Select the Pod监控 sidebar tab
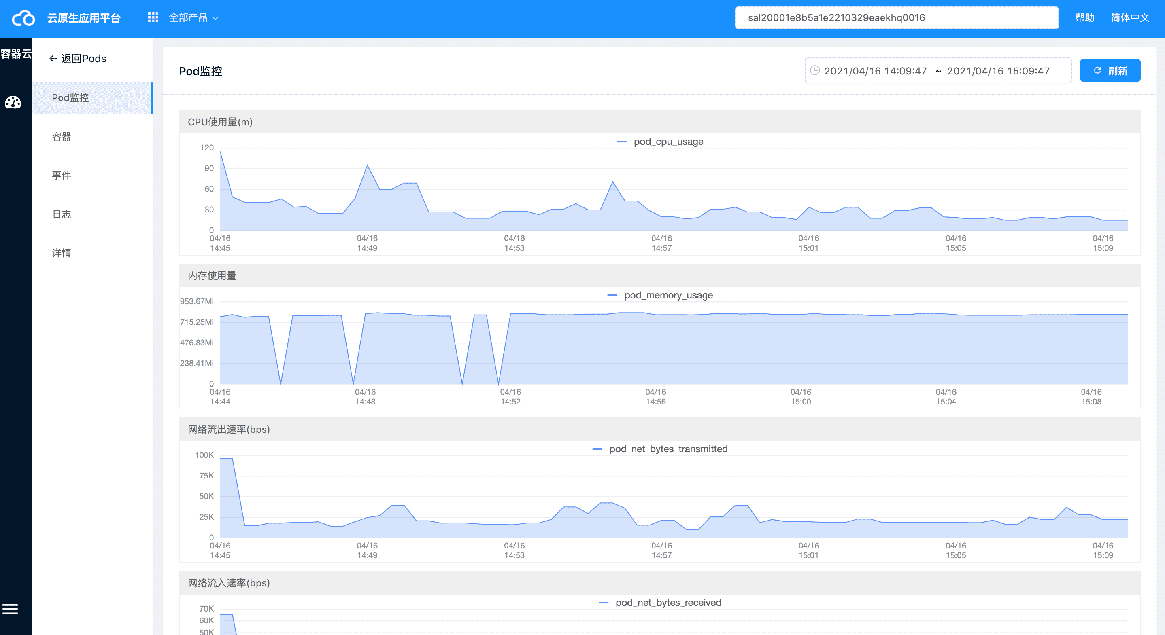The height and width of the screenshot is (635, 1165). (x=93, y=97)
